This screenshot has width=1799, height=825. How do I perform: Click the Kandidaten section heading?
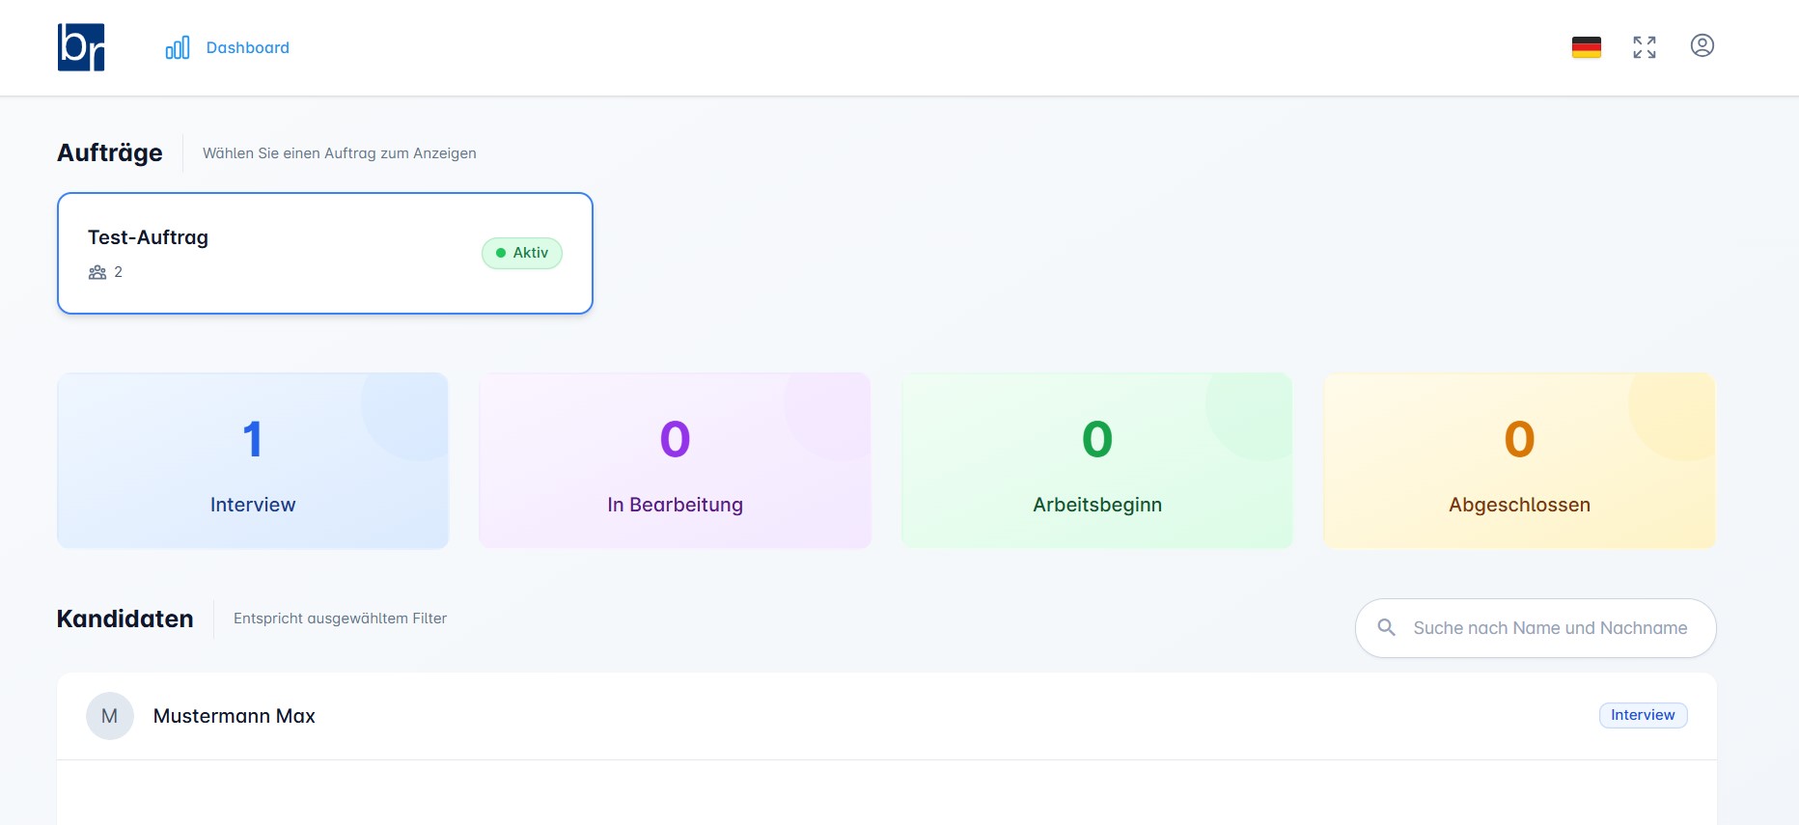point(125,619)
